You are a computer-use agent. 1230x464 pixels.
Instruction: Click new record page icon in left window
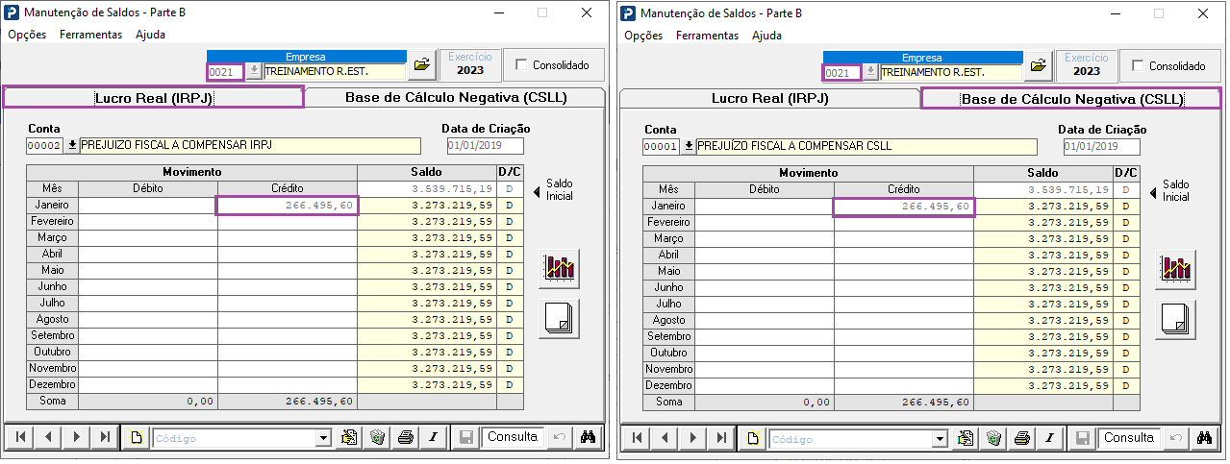(137, 437)
